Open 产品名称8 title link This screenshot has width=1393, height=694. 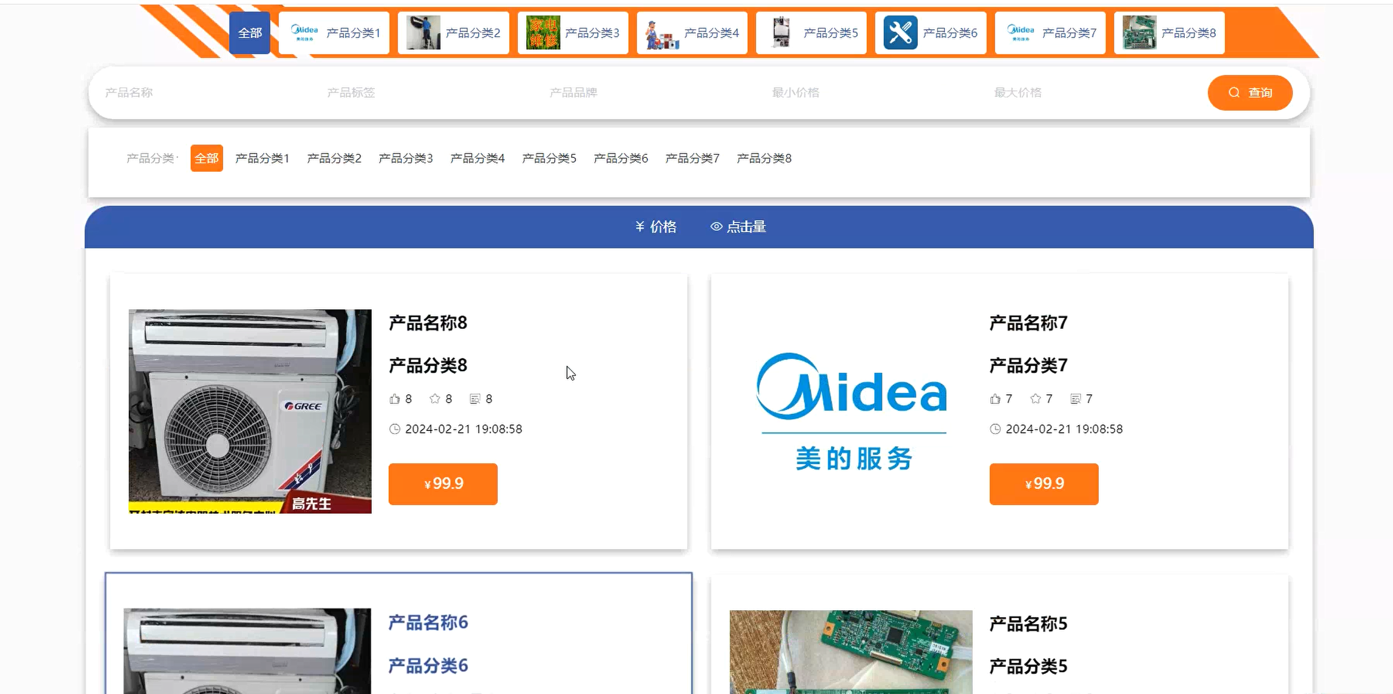pyautogui.click(x=428, y=323)
